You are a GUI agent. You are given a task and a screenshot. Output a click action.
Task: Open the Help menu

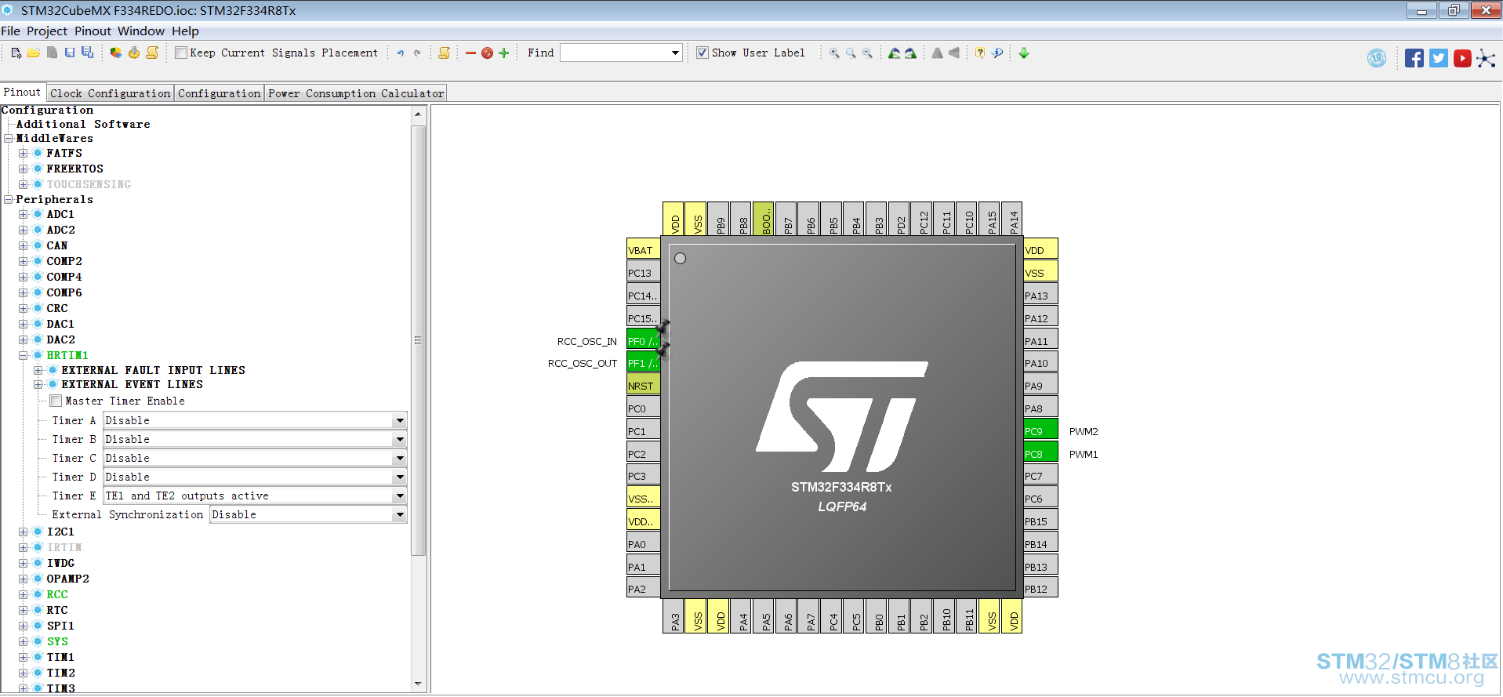186,31
